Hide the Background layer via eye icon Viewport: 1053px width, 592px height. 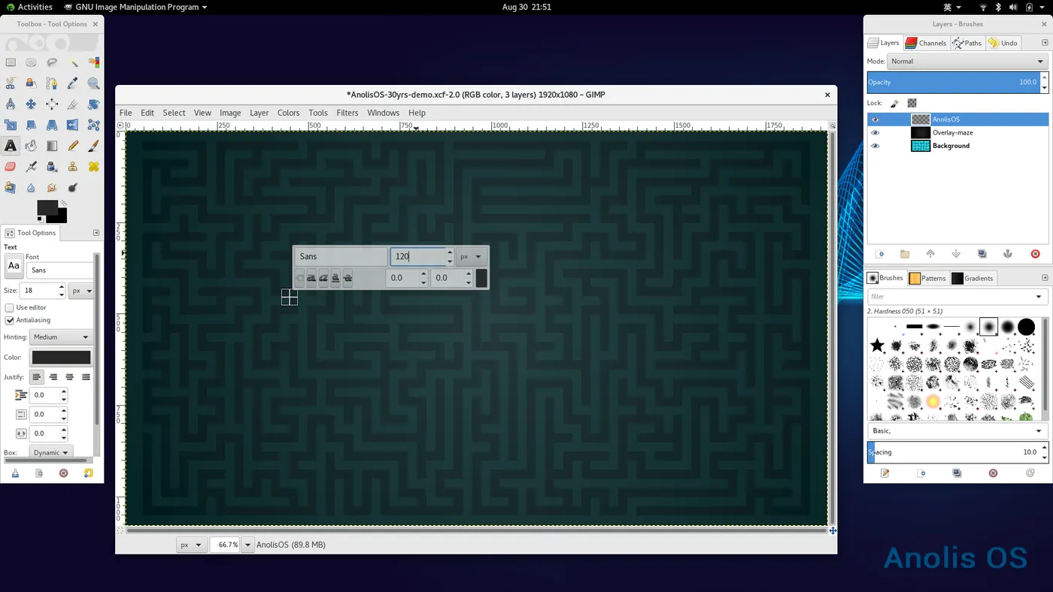click(875, 146)
